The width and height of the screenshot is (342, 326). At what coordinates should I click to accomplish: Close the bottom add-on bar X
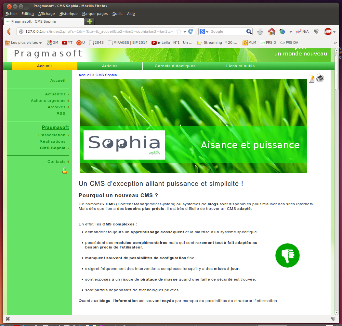pyautogui.click(x=7, y=319)
